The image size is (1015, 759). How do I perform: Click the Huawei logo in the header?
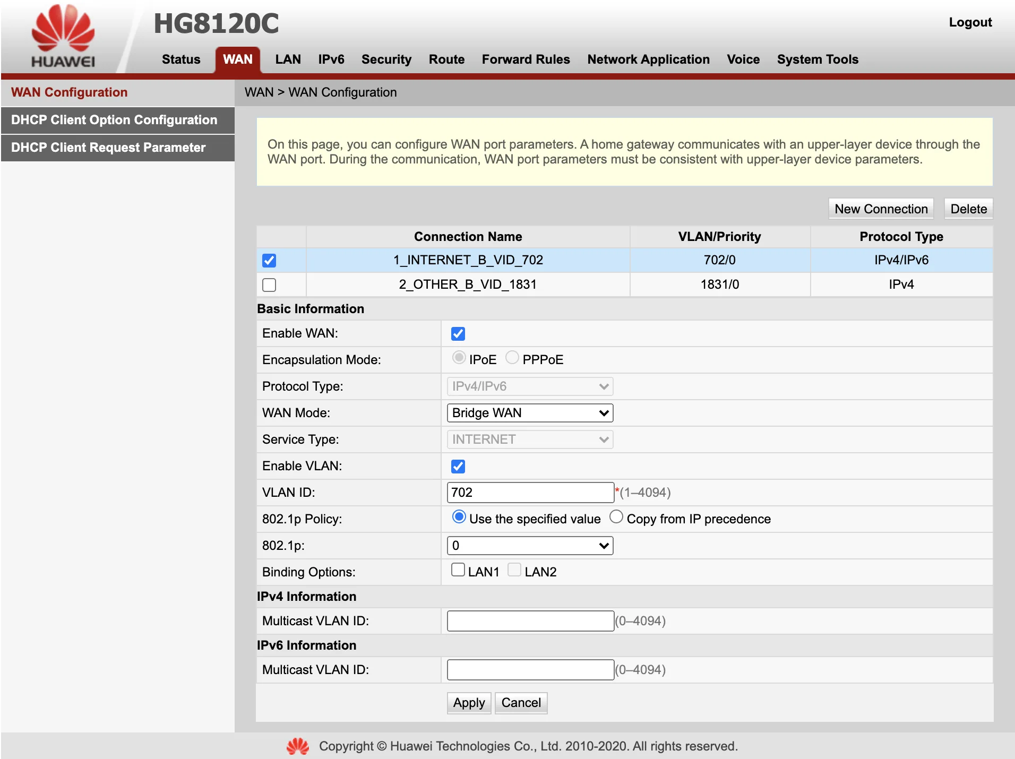coord(63,36)
